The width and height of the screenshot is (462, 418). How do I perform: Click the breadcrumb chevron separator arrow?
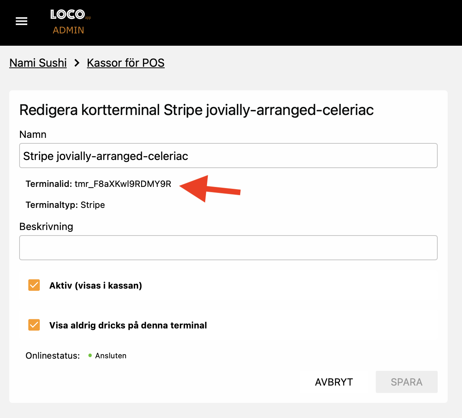click(77, 63)
